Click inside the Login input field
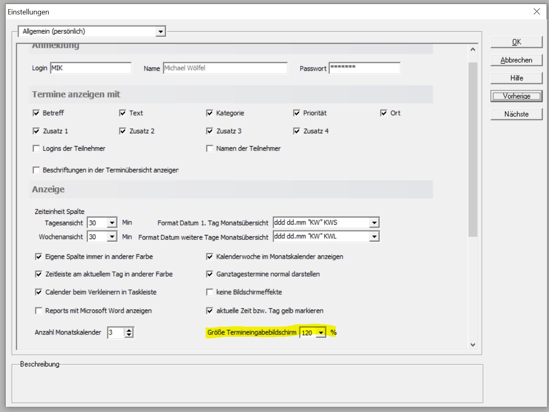This screenshot has width=549, height=412. (x=90, y=68)
